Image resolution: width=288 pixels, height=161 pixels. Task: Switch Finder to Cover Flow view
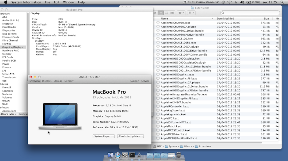172,13
